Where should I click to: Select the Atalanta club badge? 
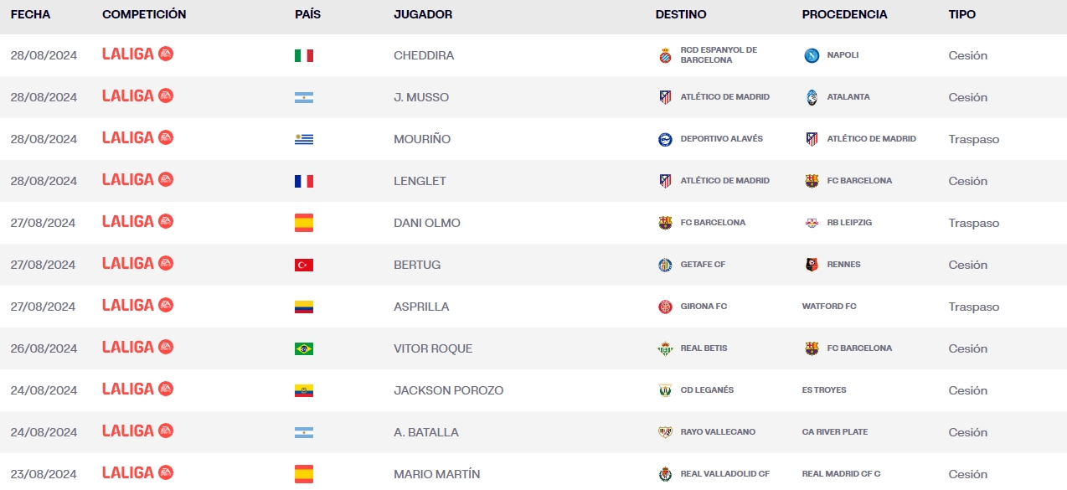click(x=811, y=97)
